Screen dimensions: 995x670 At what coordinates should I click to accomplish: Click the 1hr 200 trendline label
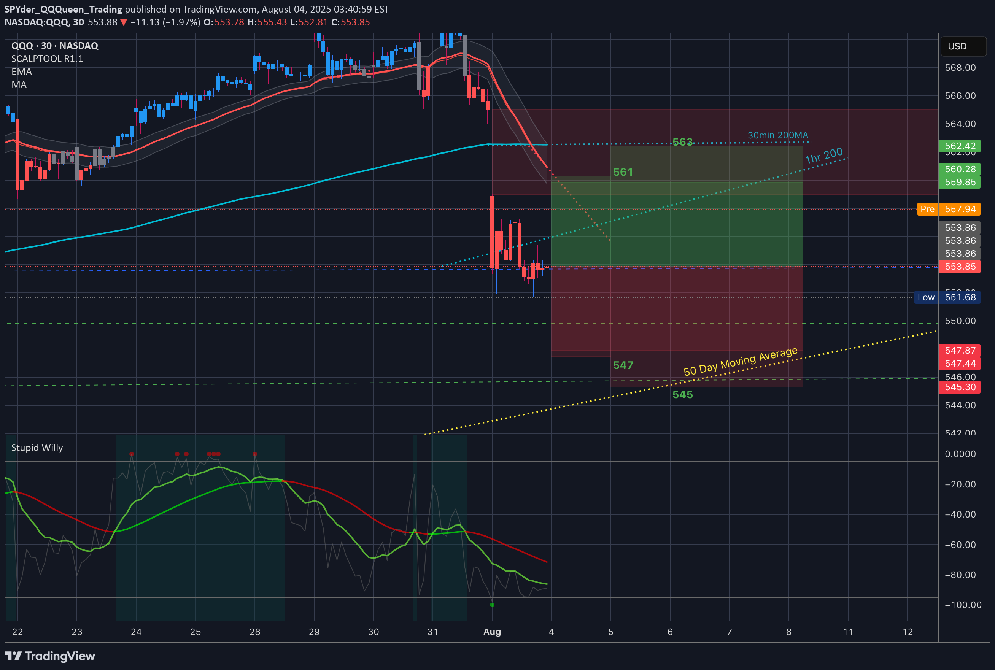(823, 156)
